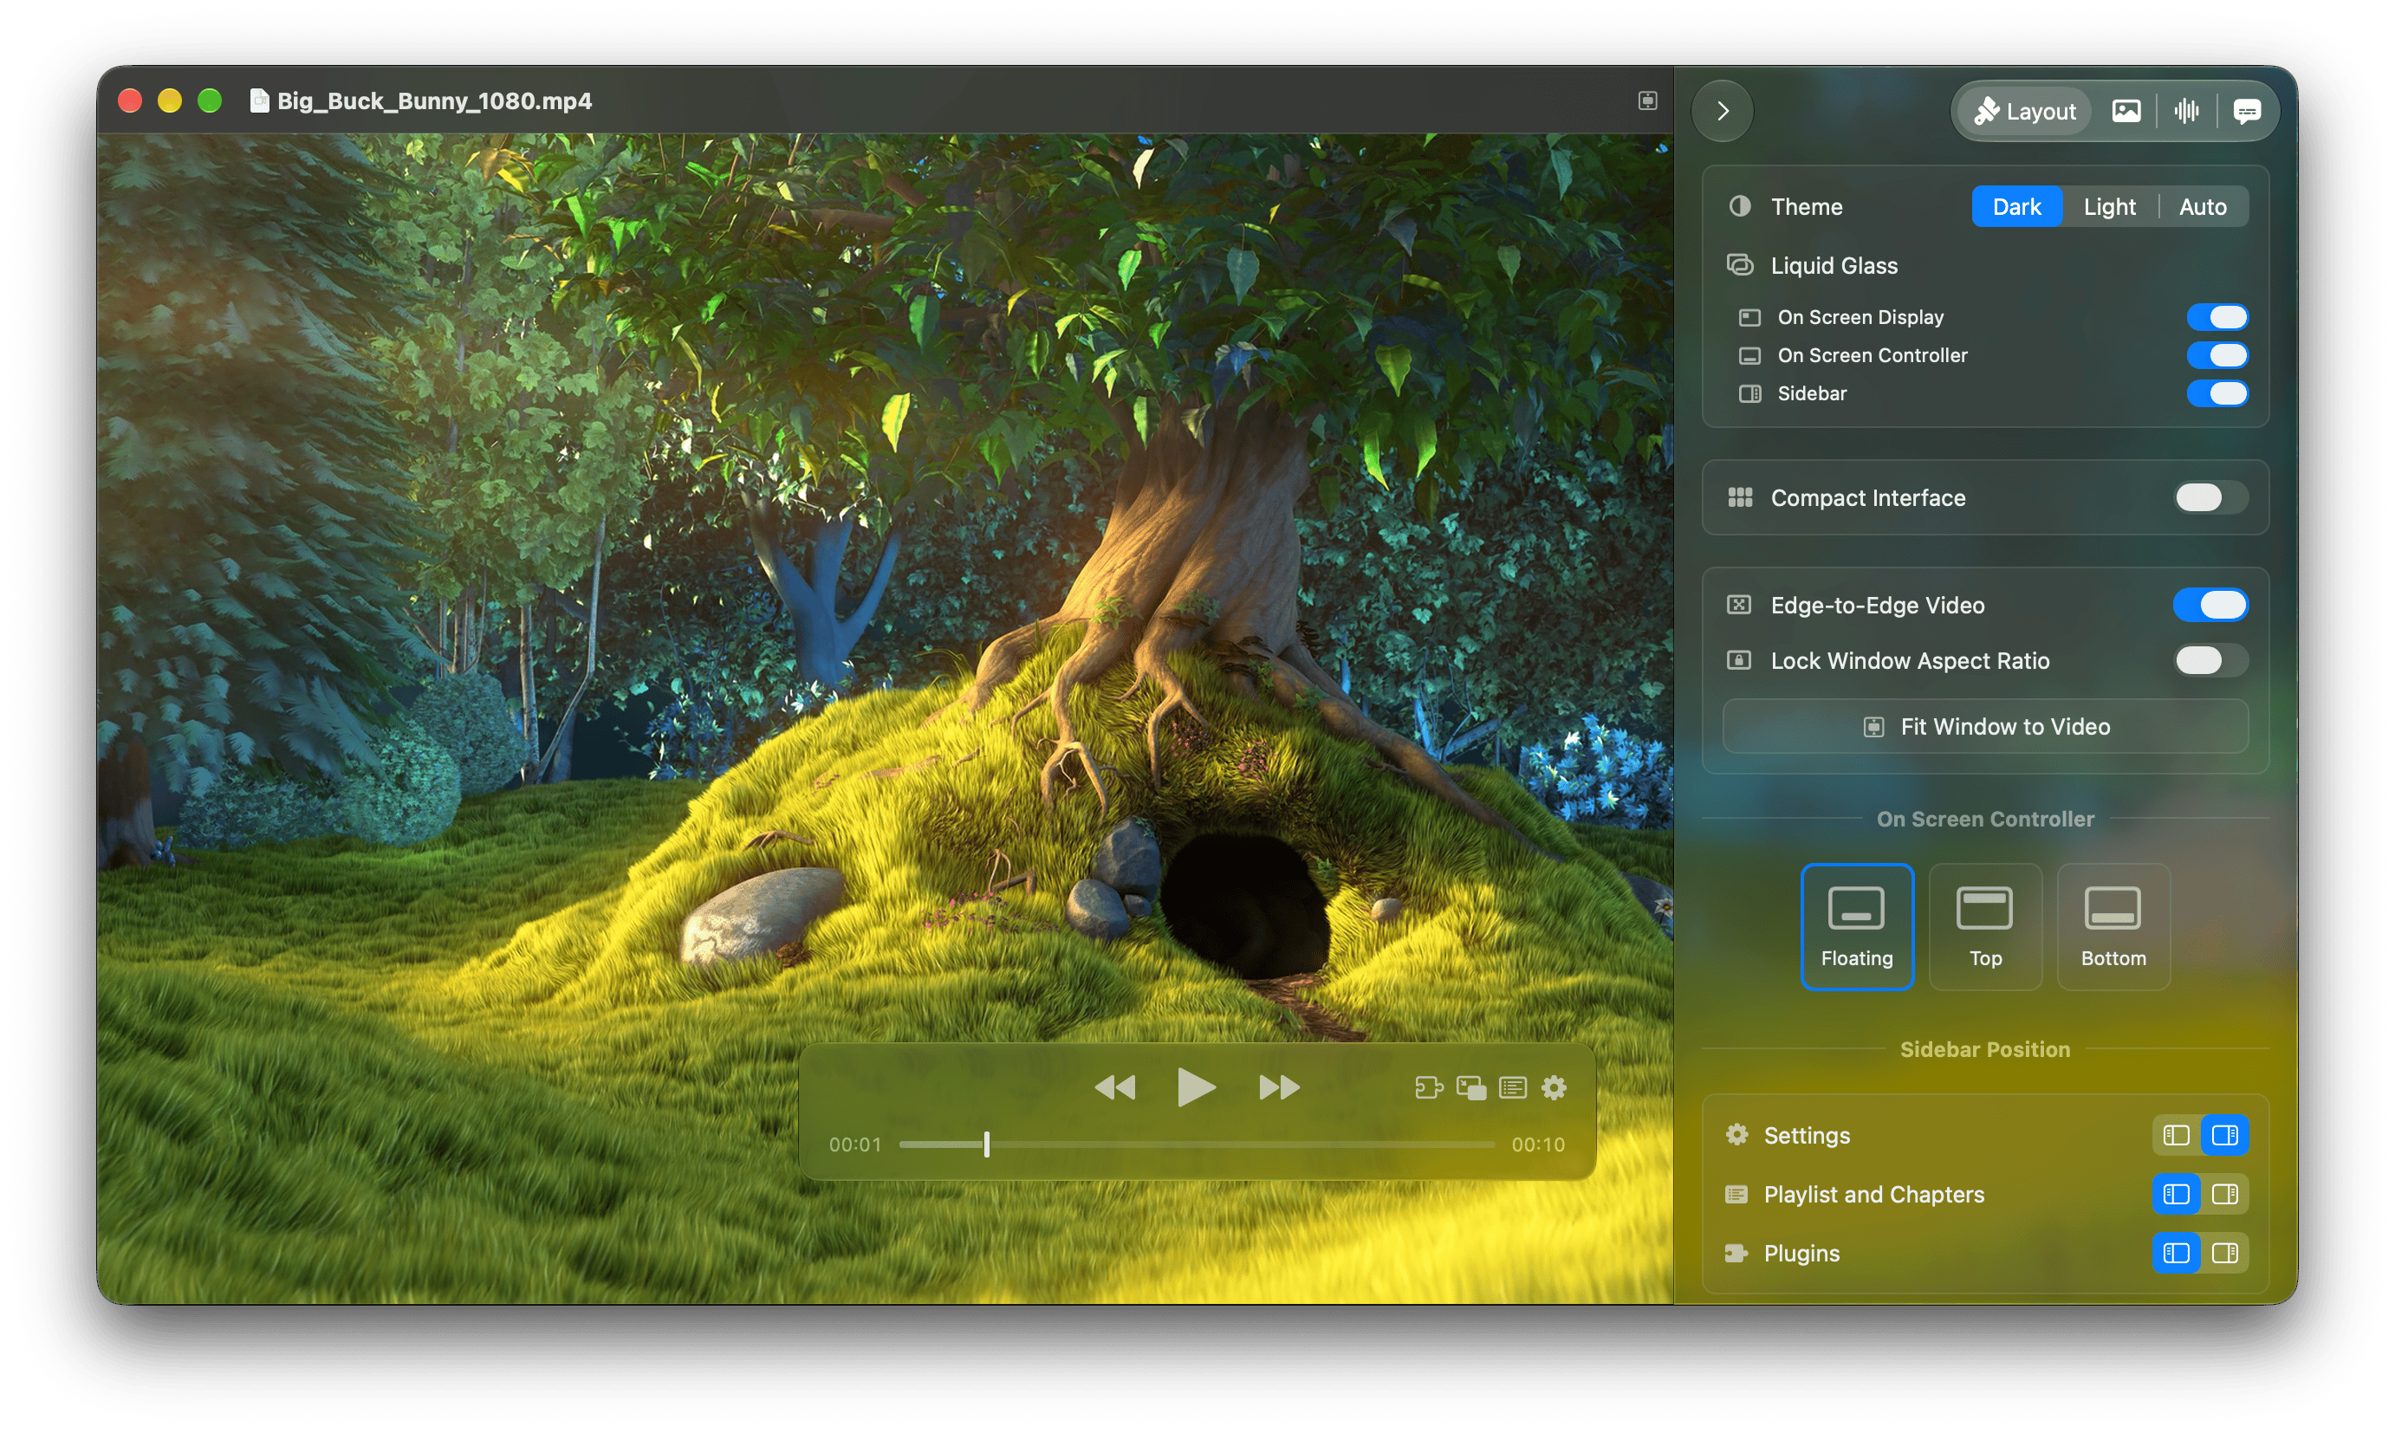Image resolution: width=2395 pixels, height=1433 pixels.
Task: Click the Big_Buck_Bunny_1080.mp4 document icon
Action: tap(259, 101)
